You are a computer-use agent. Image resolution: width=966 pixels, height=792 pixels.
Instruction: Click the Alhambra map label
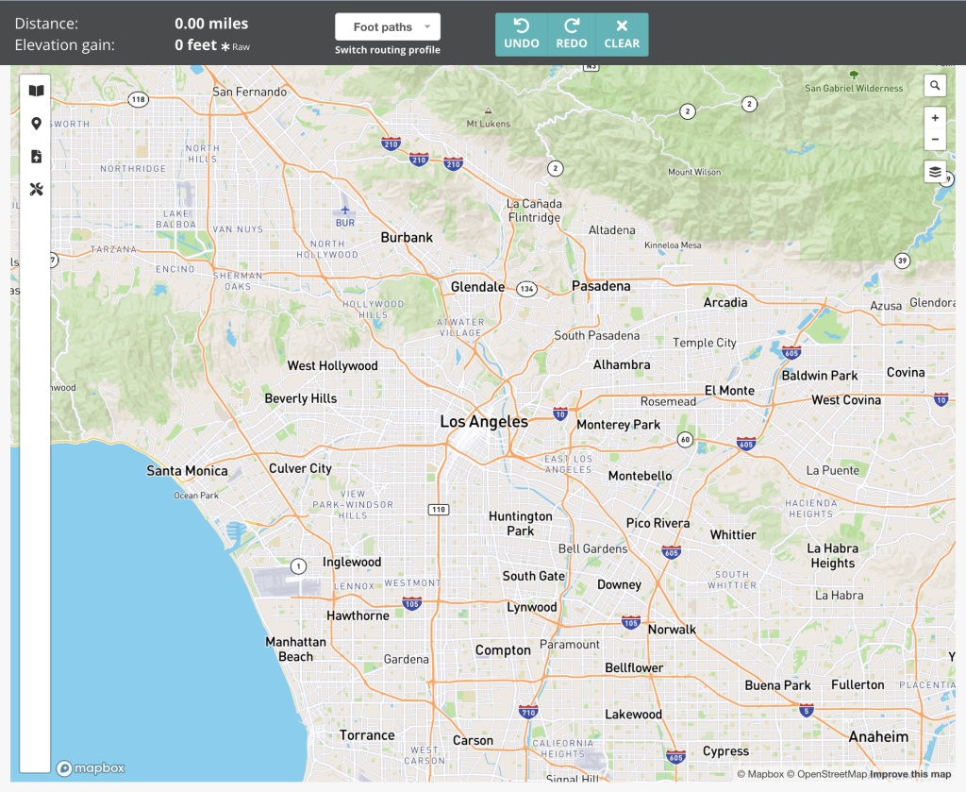pyautogui.click(x=622, y=365)
